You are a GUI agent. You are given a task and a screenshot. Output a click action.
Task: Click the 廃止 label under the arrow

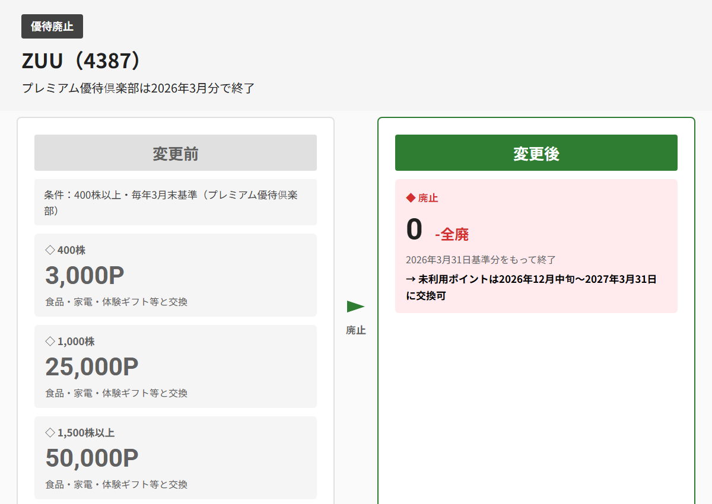(356, 330)
